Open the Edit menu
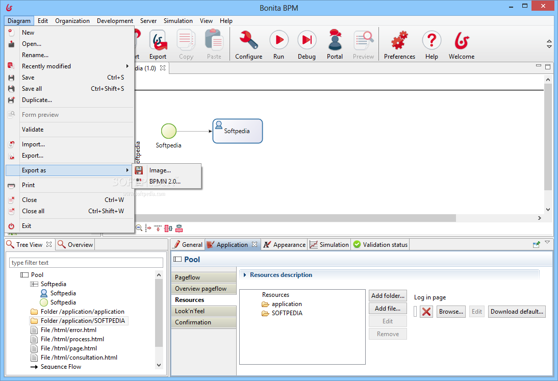This screenshot has width=558, height=381. tap(43, 20)
